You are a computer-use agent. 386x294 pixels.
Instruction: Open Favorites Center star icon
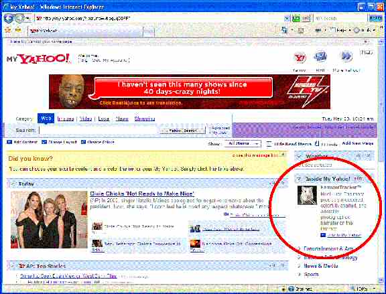coord(8,30)
